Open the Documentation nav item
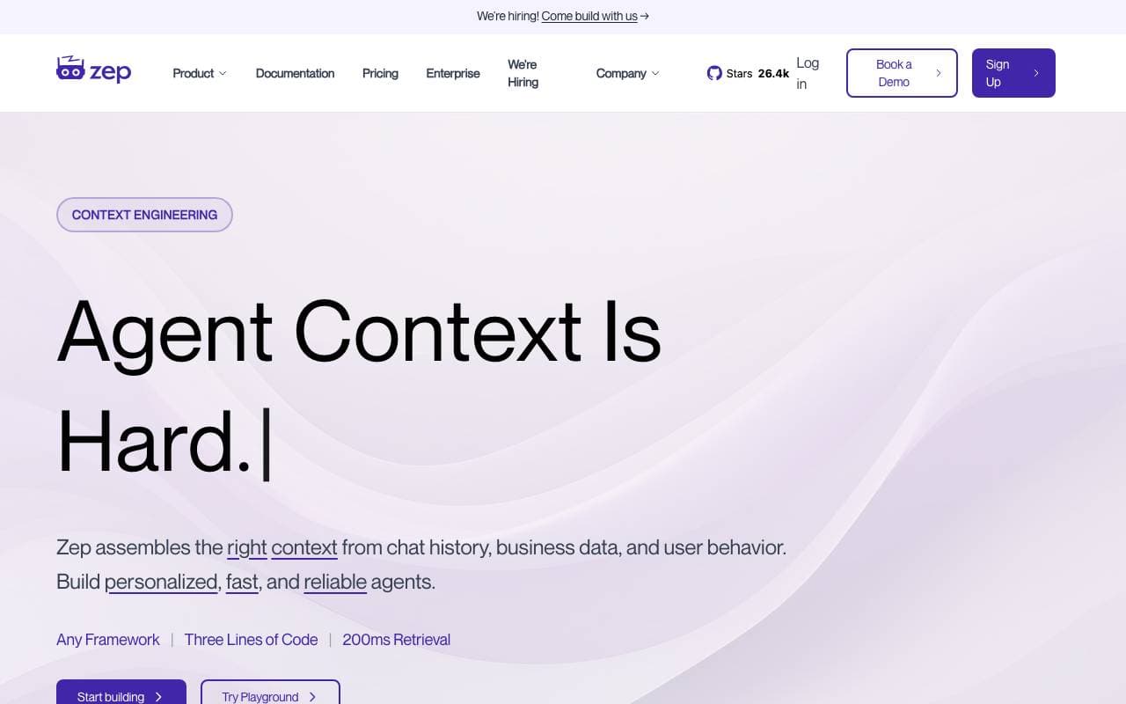 click(295, 73)
